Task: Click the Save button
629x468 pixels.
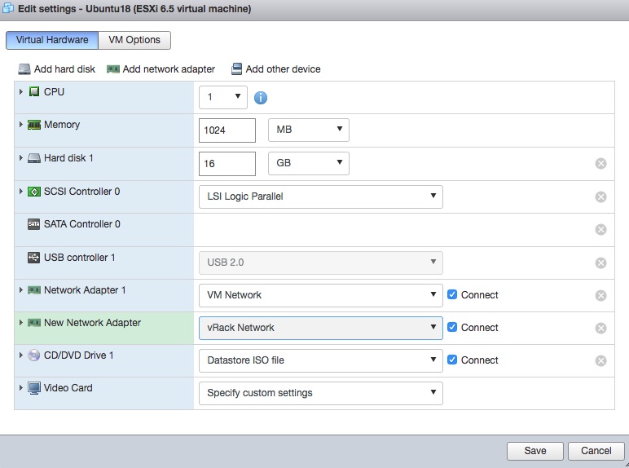Action: click(535, 451)
